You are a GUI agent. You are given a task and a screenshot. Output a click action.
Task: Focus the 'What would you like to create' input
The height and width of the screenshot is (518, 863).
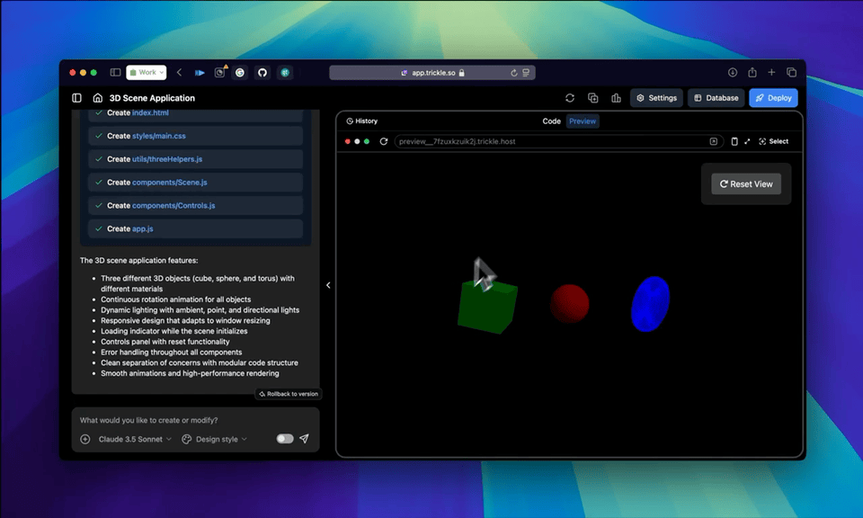click(195, 420)
